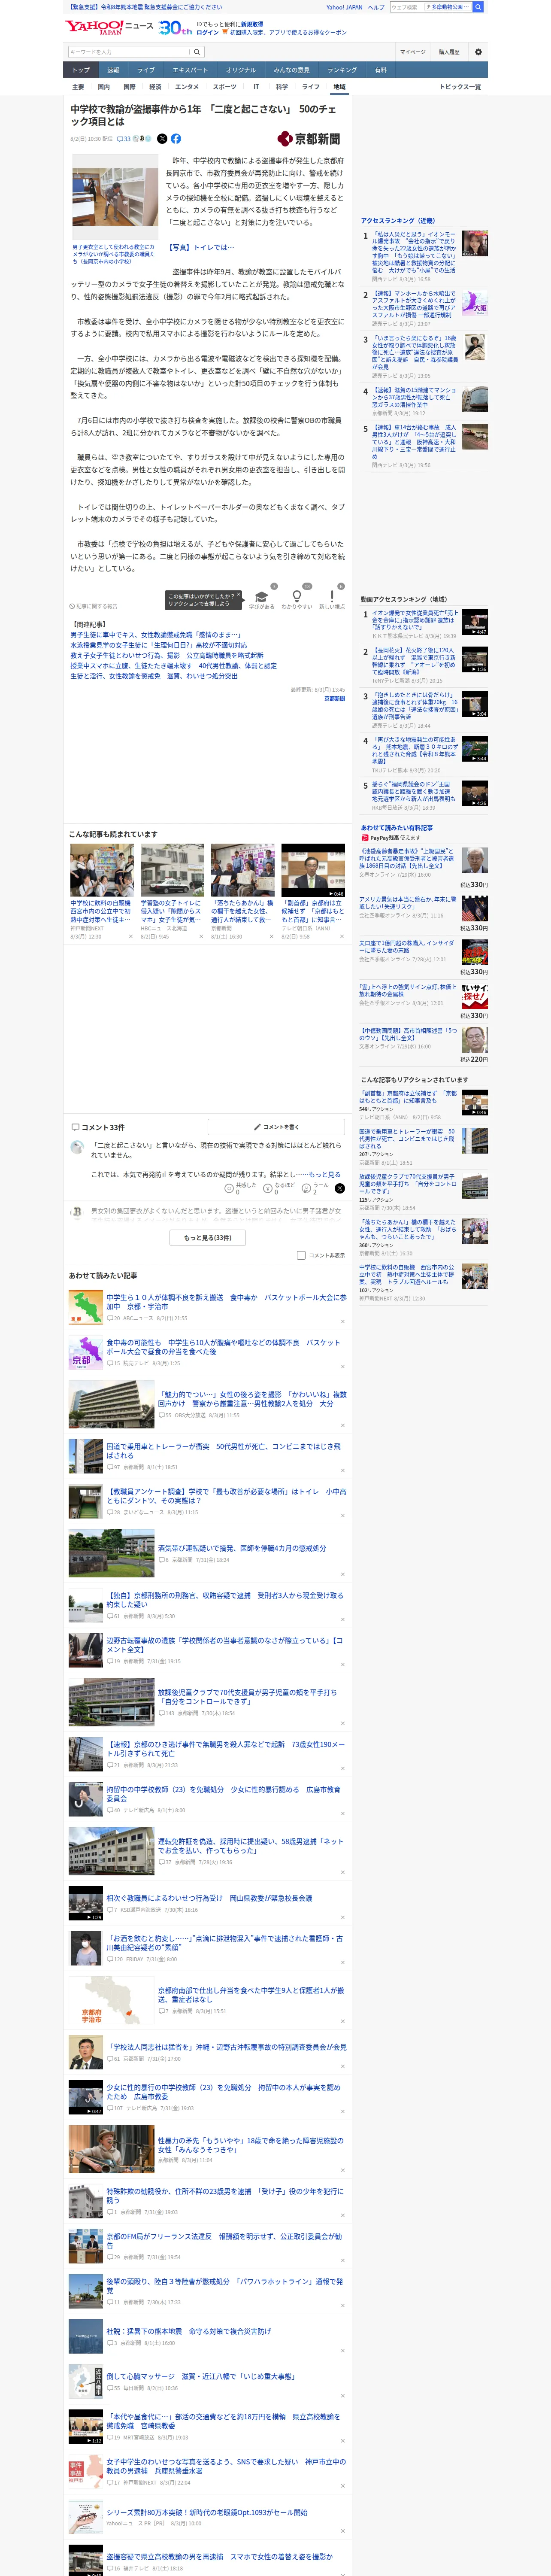Click the もっと見る(33件) button
The image size is (551, 2576).
pos(207,1238)
